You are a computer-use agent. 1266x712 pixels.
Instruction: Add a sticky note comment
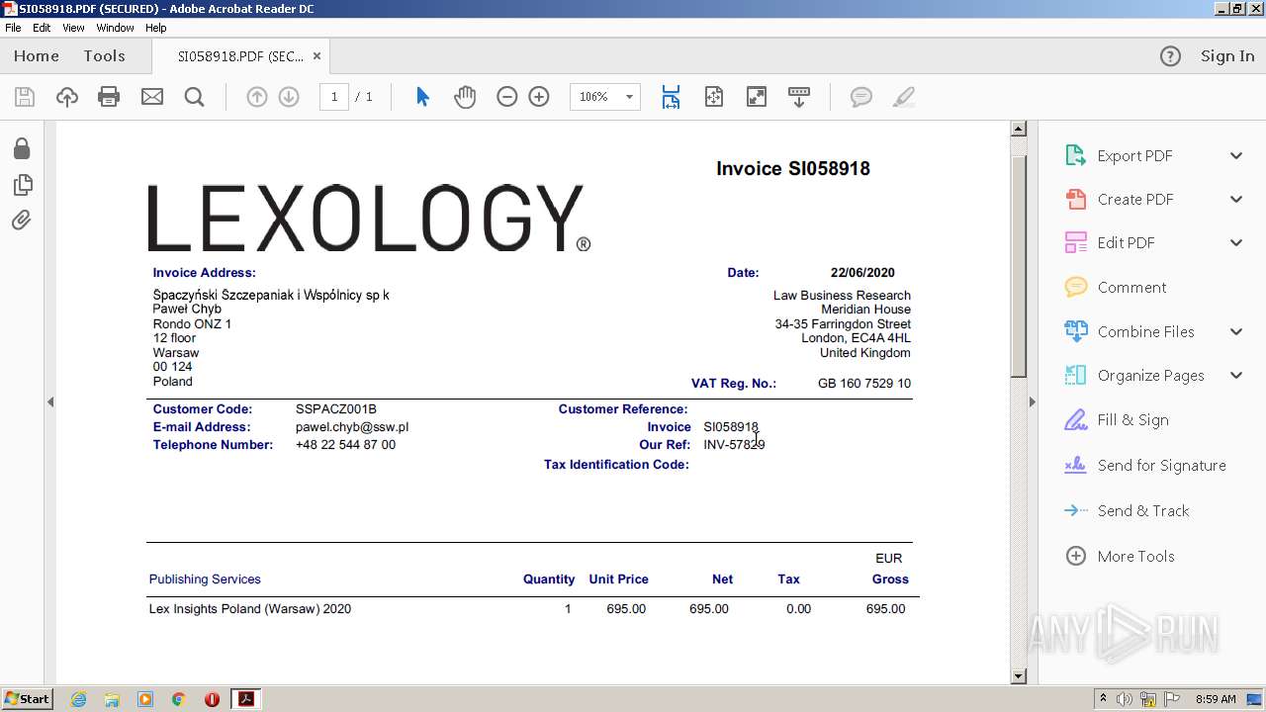click(861, 97)
